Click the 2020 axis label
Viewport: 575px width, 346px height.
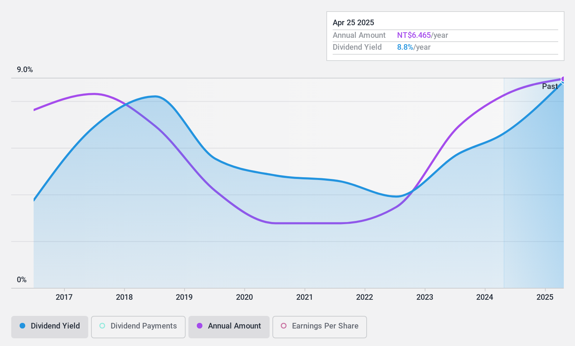tap(244, 297)
